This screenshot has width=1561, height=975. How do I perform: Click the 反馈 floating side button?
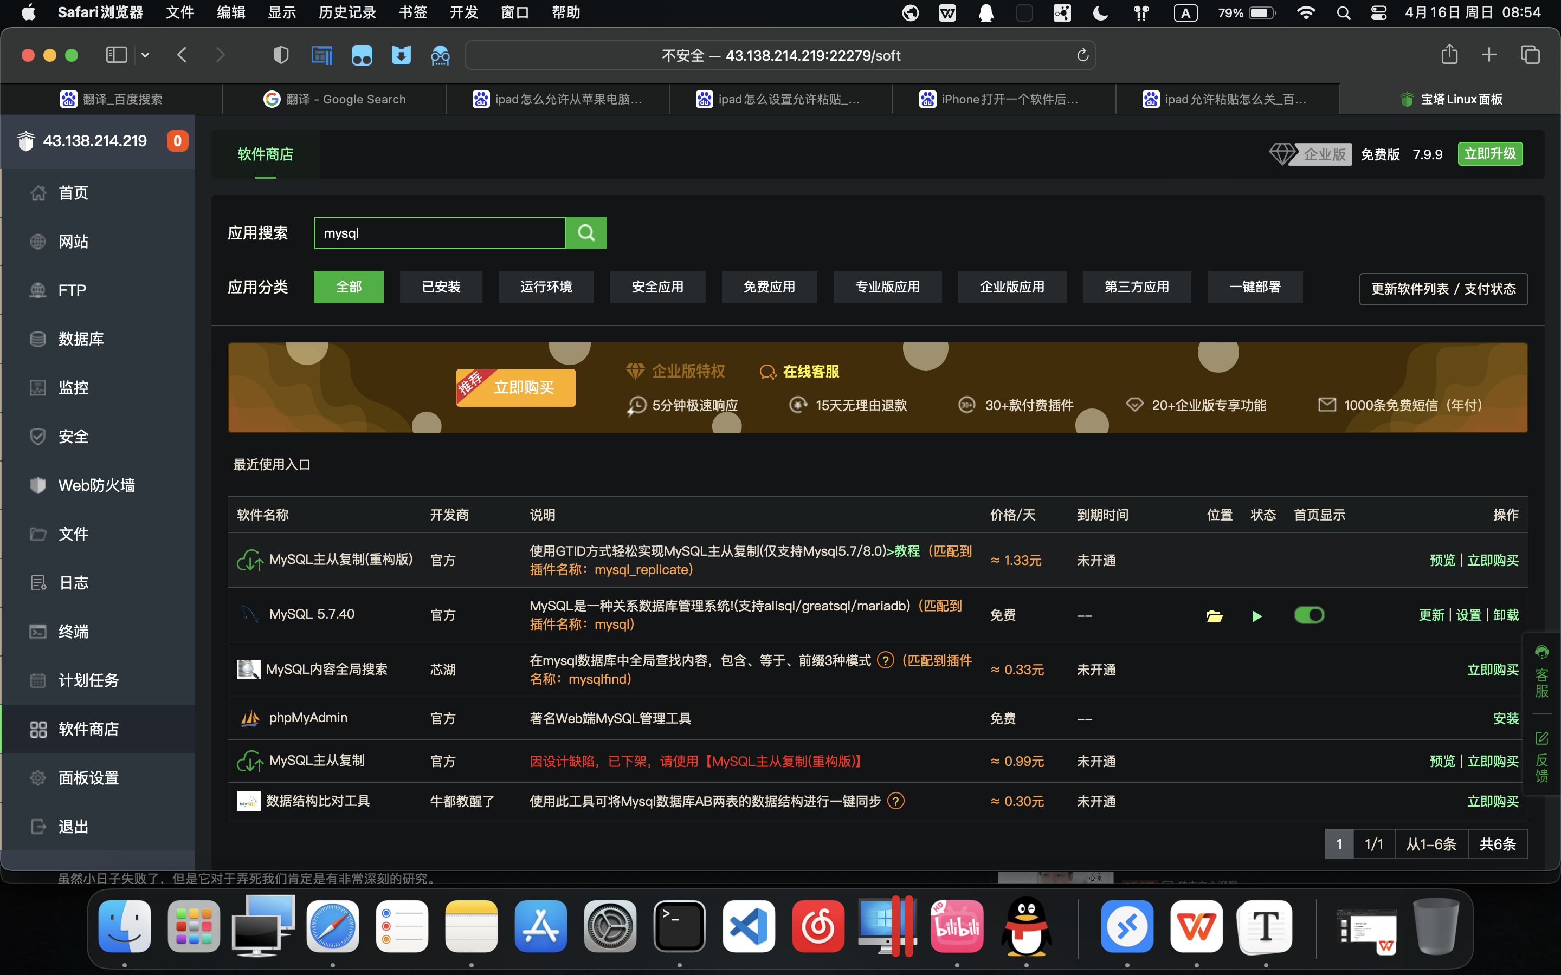[1541, 758]
